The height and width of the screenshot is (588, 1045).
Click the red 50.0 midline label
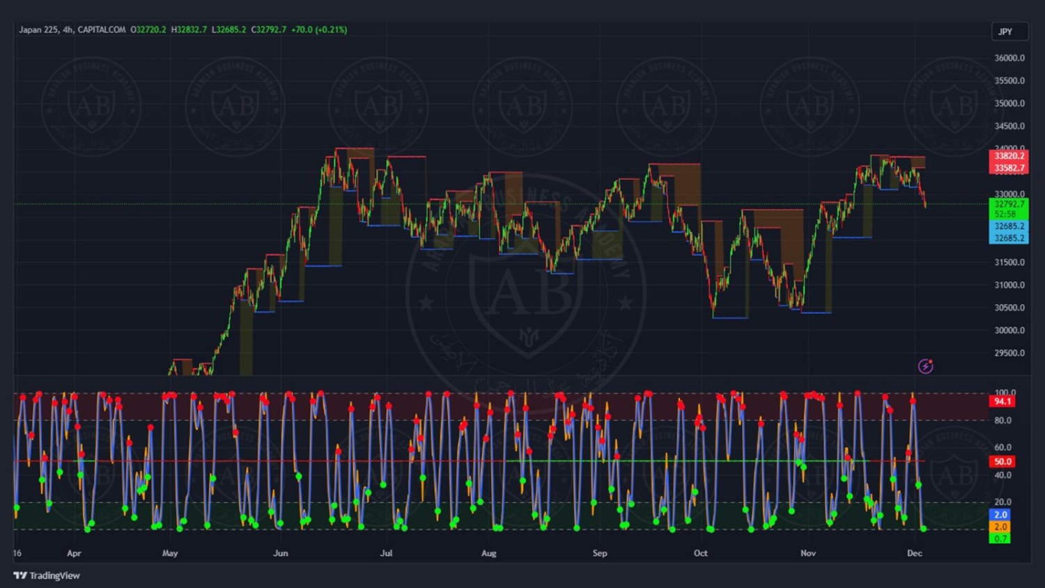point(1003,461)
